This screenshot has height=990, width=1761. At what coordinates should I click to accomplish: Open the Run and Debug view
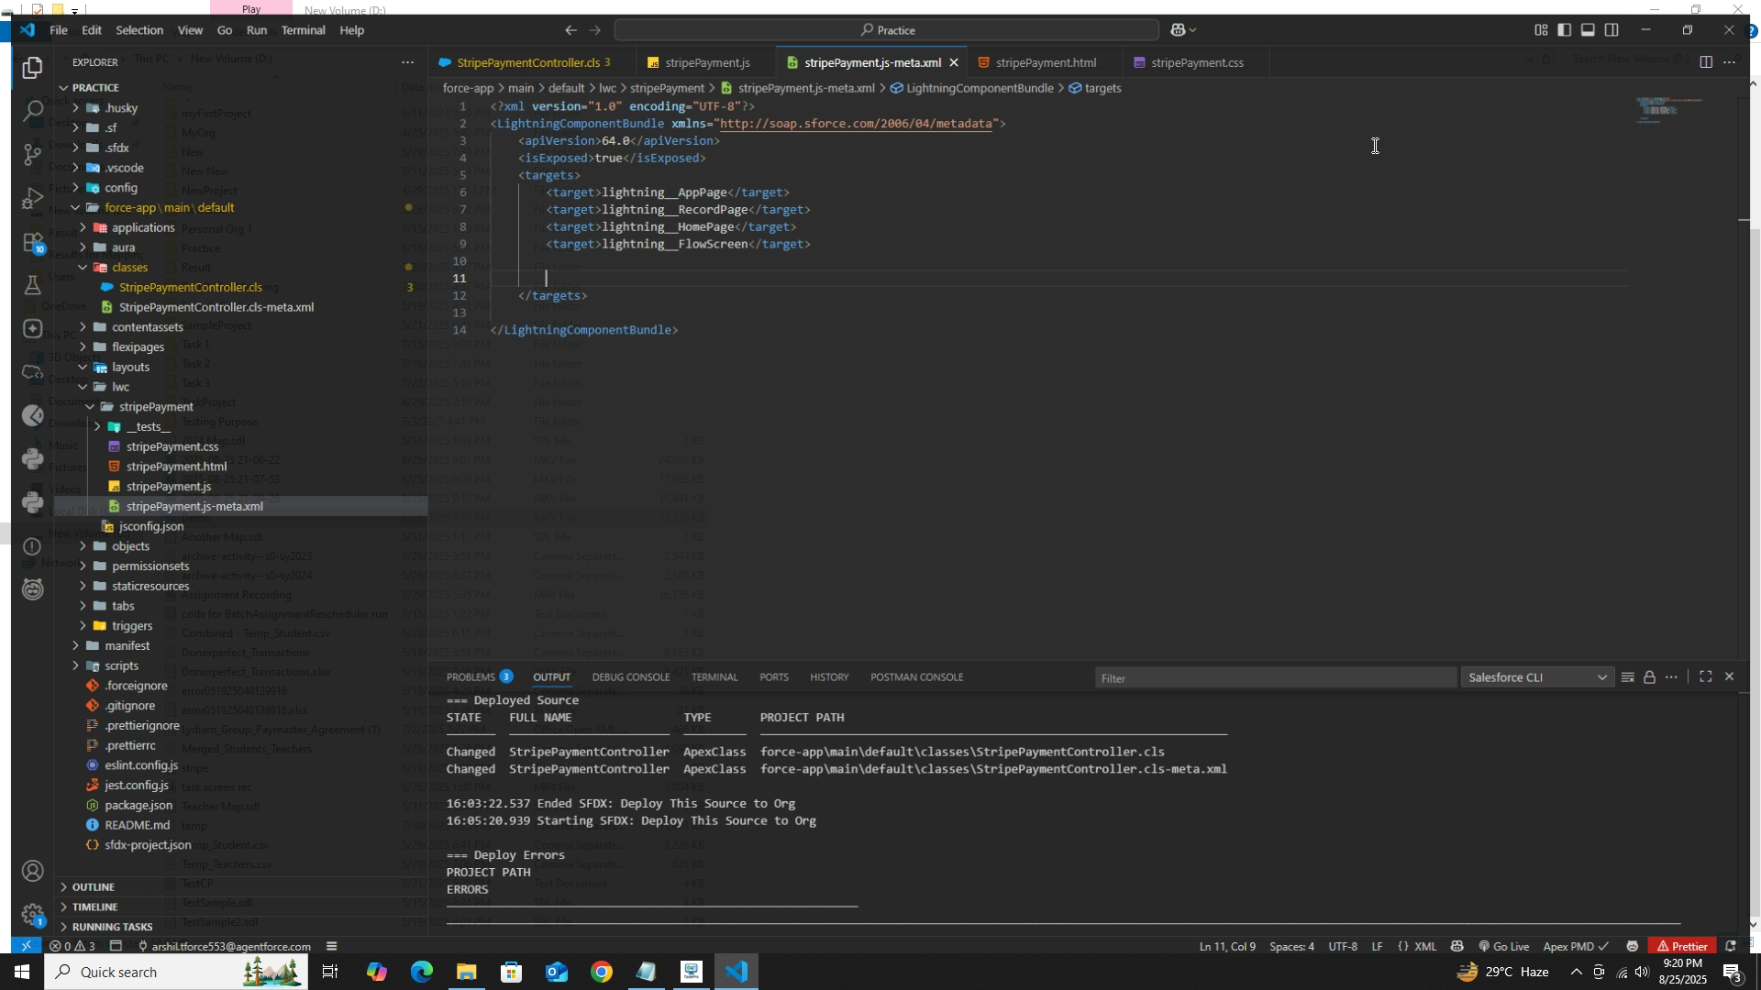coord(32,198)
